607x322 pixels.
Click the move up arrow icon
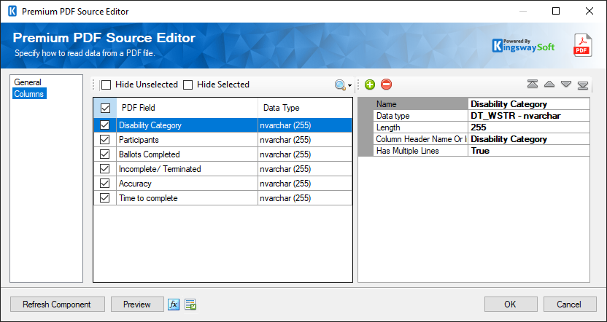pyautogui.click(x=549, y=85)
